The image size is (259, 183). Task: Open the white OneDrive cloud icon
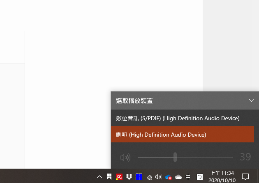click(178, 177)
